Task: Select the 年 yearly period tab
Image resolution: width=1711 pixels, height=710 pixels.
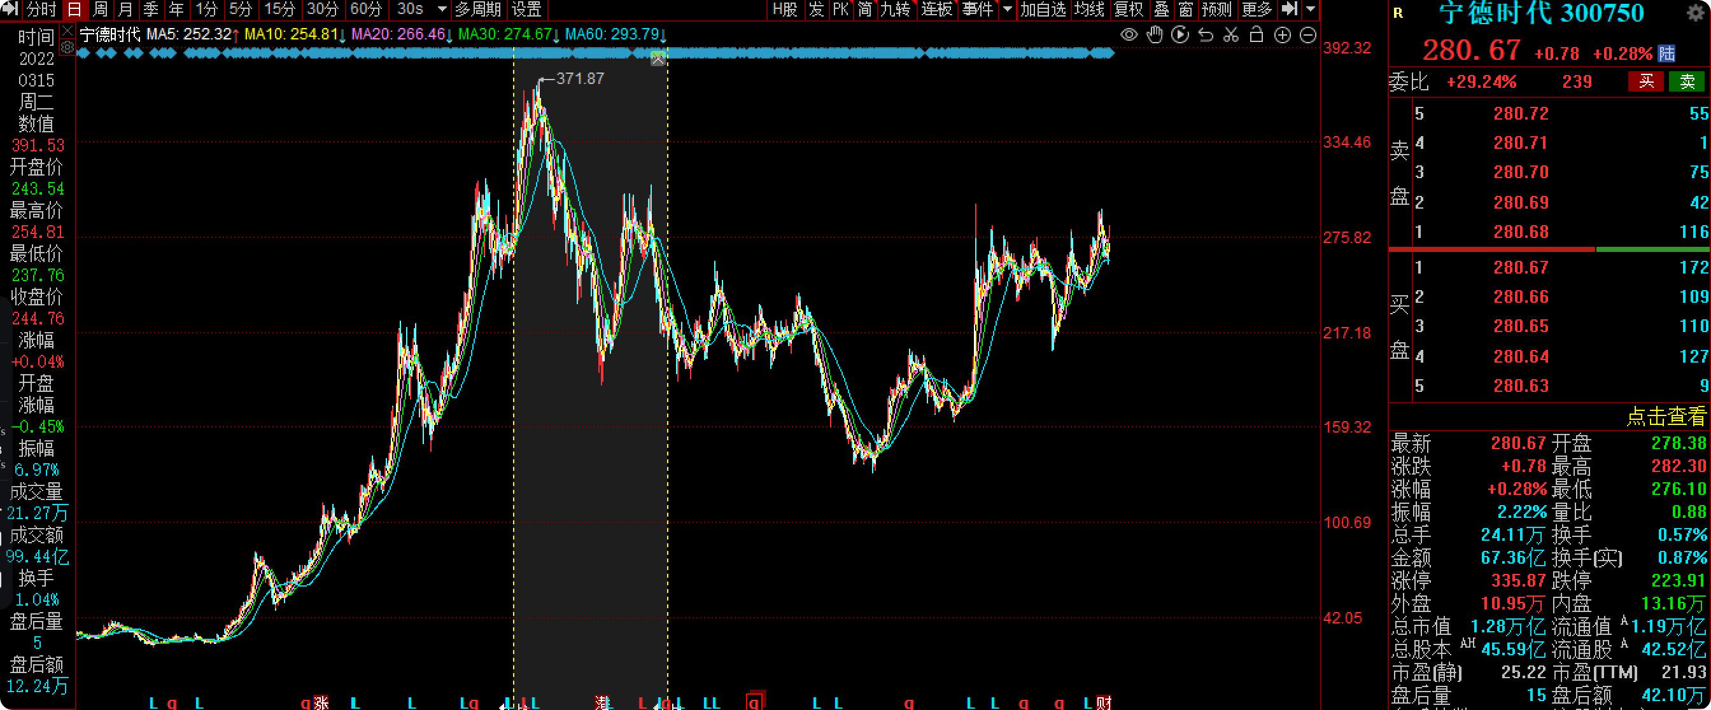Action: [176, 10]
